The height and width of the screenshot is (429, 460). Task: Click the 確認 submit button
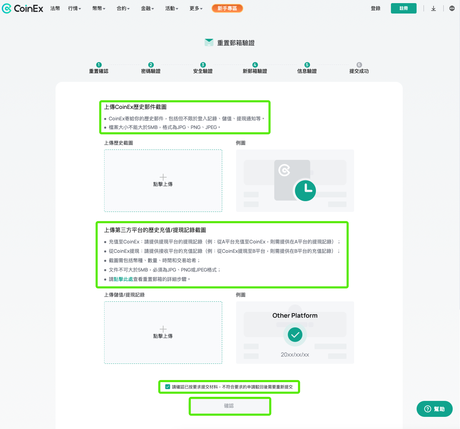pos(229,406)
